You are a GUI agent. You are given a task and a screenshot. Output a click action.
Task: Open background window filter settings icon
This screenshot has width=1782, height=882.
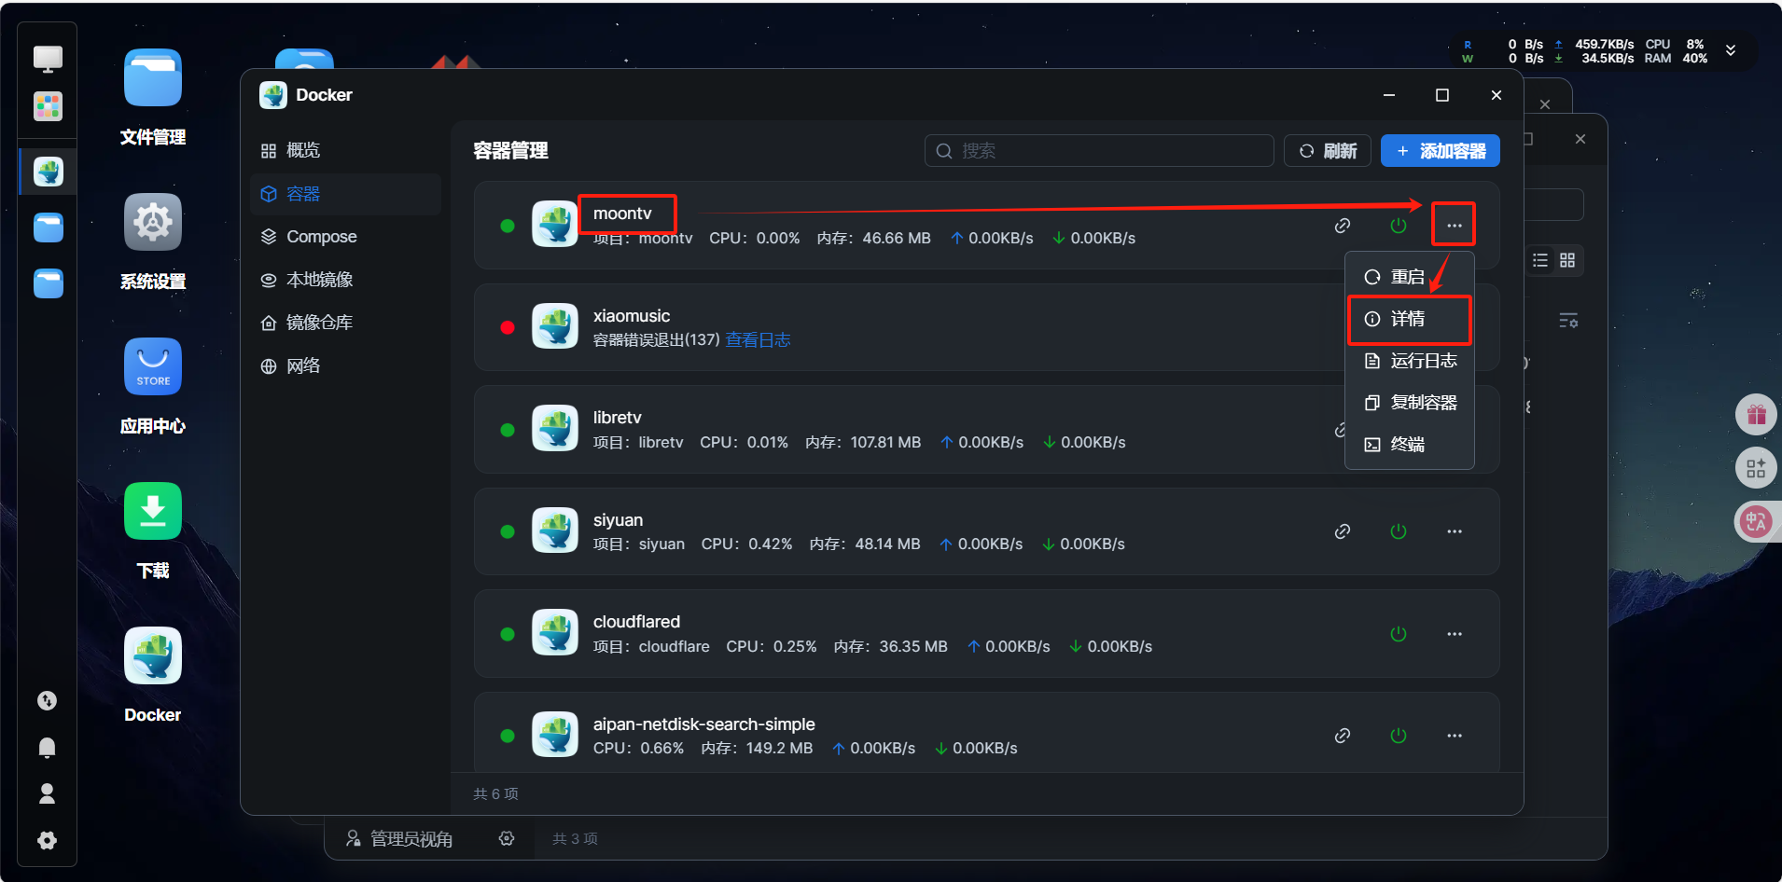(1568, 321)
